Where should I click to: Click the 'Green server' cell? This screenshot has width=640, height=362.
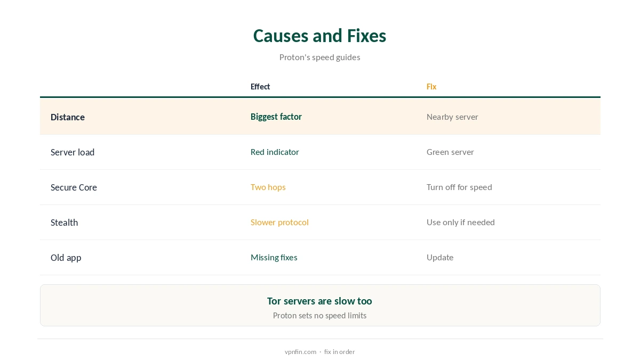point(450,152)
